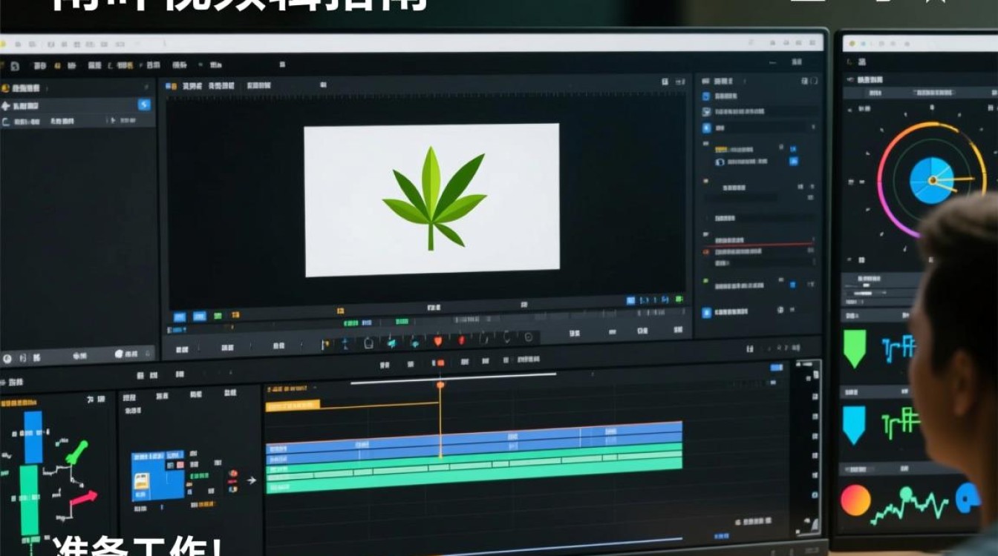This screenshot has height=556, width=998.
Task: Click the red dot next to the blue node box
Action: [233, 473]
